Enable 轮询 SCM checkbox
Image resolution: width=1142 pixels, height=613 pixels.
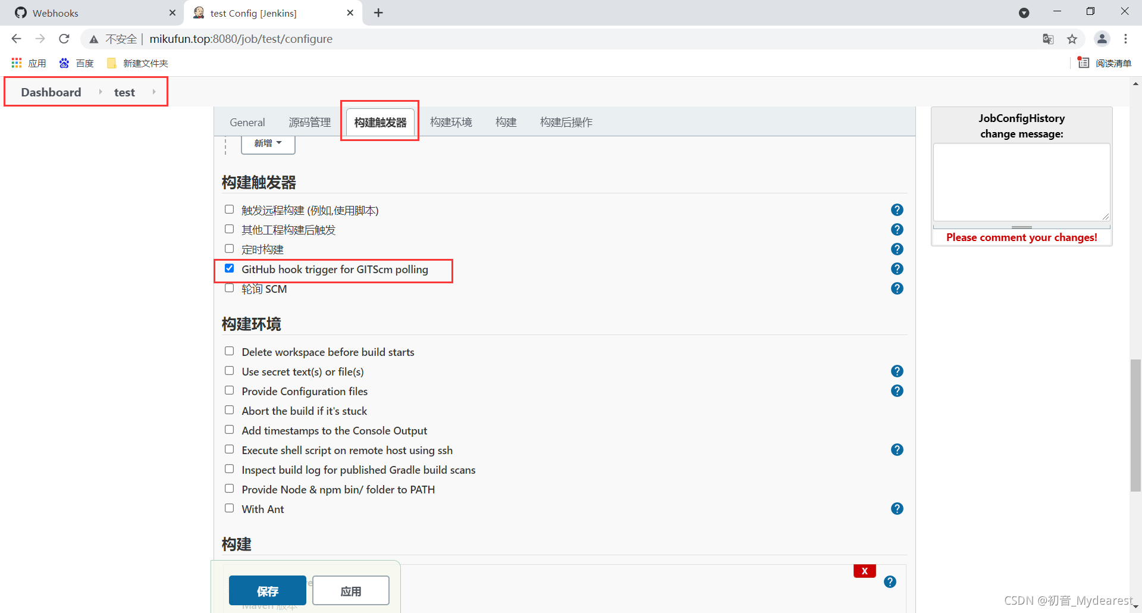(x=229, y=288)
